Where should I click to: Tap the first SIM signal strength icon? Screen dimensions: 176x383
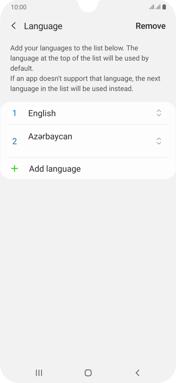click(x=152, y=7)
